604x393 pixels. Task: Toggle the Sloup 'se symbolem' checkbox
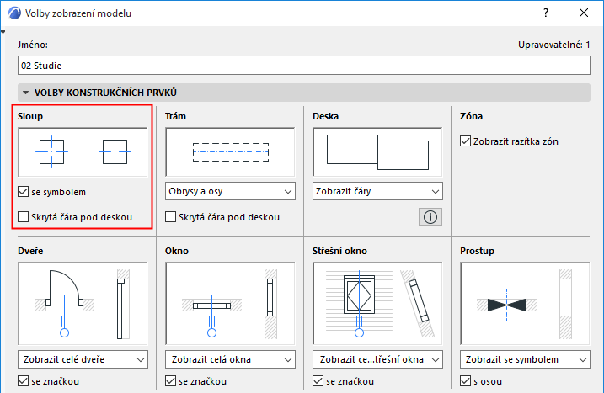coord(24,192)
